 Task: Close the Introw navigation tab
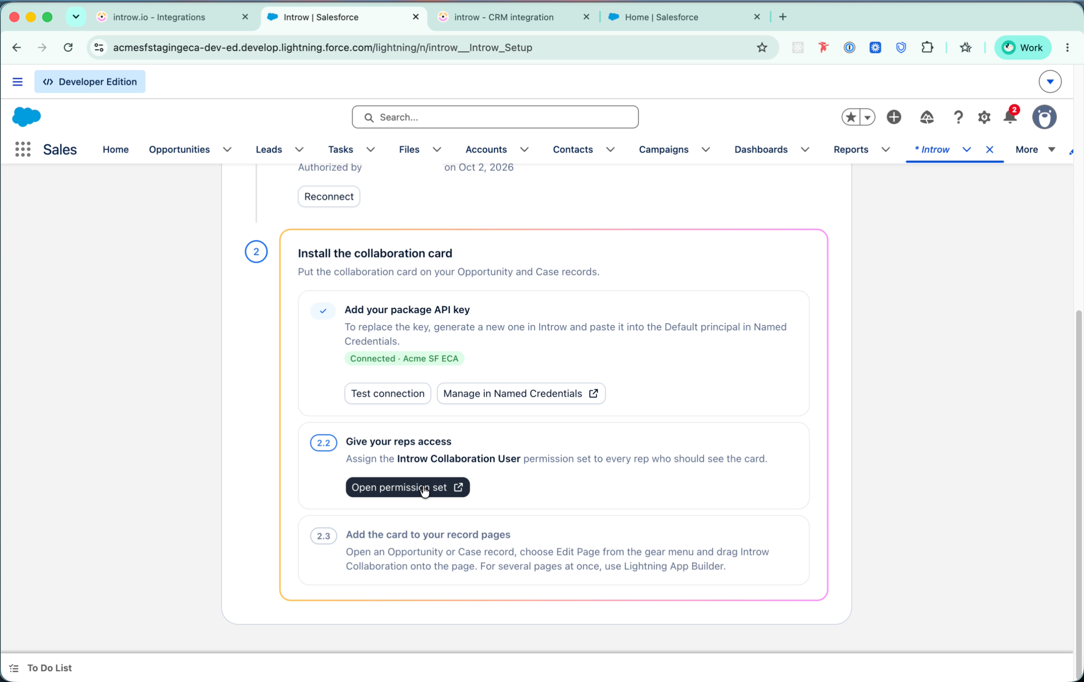(989, 150)
